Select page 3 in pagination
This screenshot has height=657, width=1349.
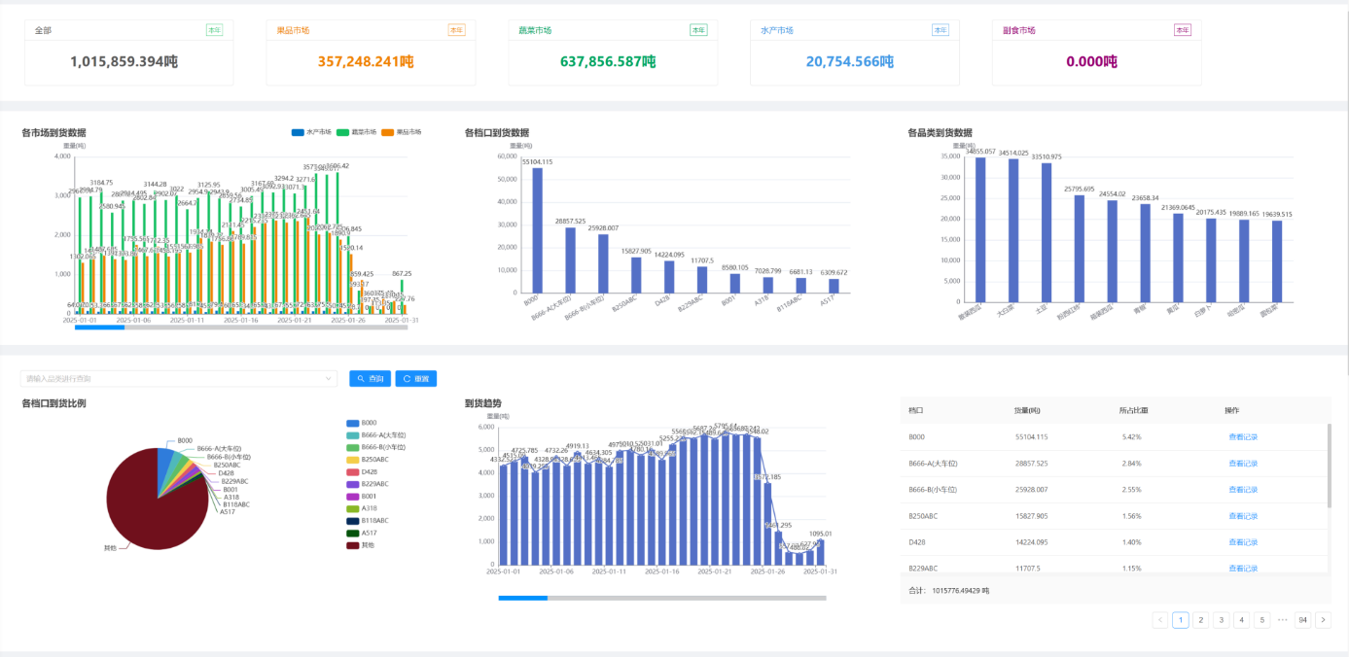(1222, 620)
